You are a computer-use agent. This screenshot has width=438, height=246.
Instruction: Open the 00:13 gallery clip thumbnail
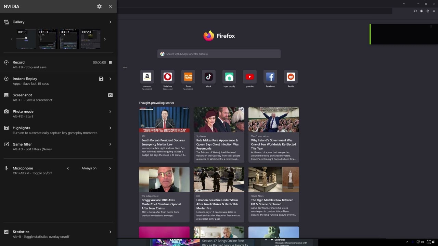click(48, 39)
